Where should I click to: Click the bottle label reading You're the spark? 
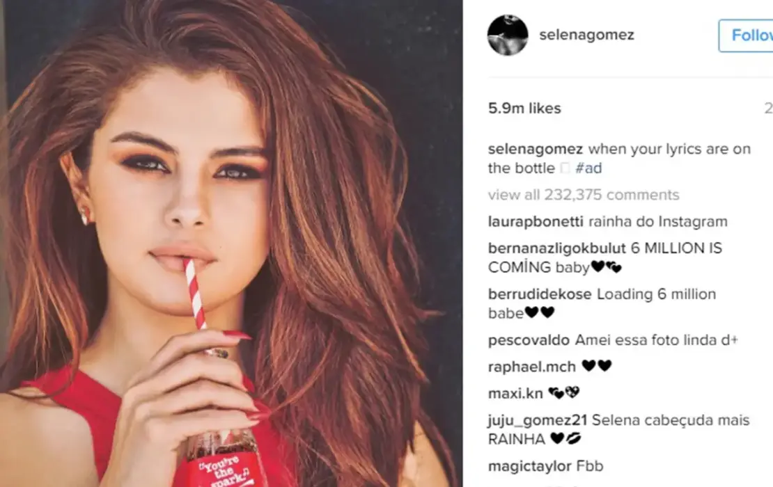(223, 470)
